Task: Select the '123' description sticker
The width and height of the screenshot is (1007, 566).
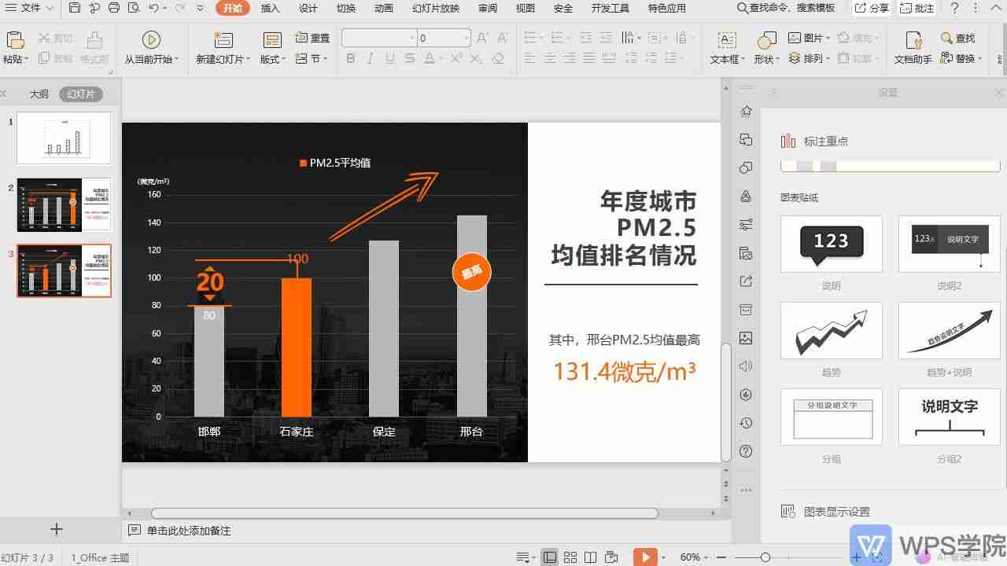Action: tap(832, 244)
